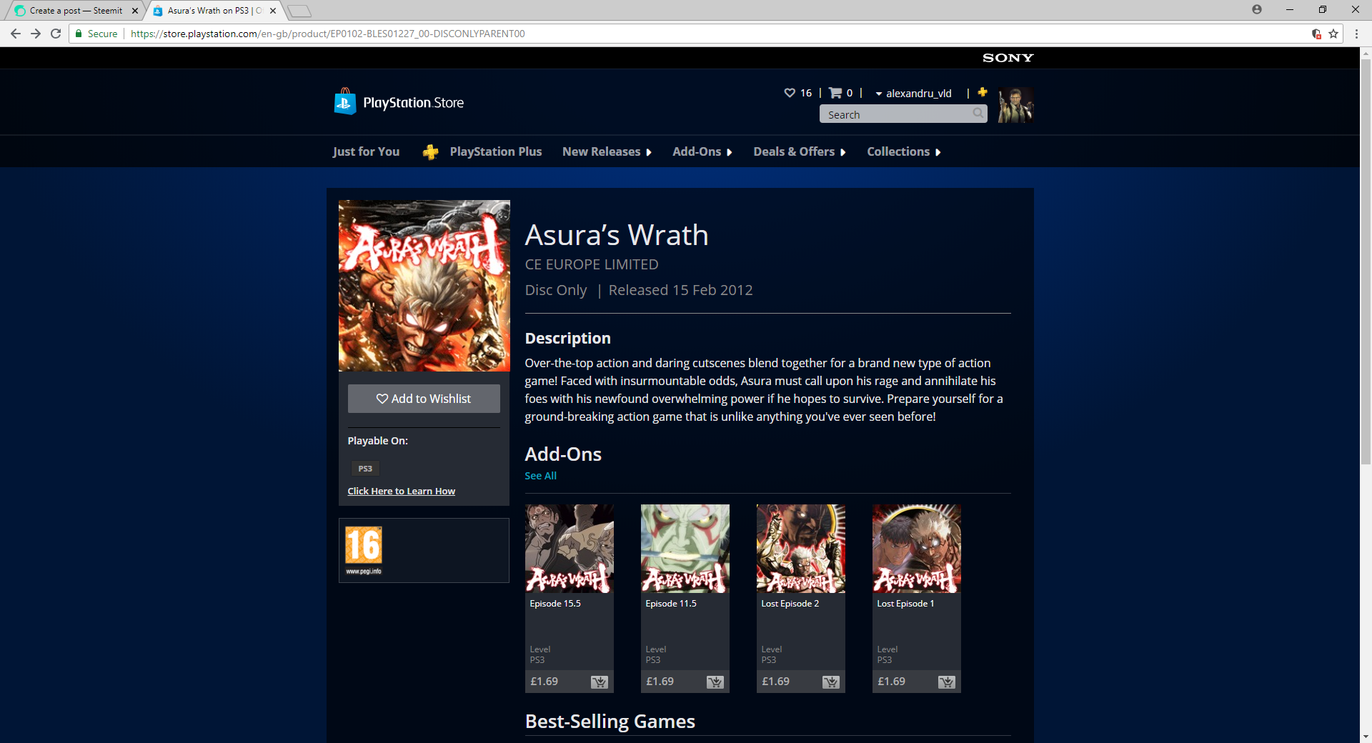Add Lost Episode 2 to cart icon
Viewport: 1372px width, 743px height.
point(831,682)
